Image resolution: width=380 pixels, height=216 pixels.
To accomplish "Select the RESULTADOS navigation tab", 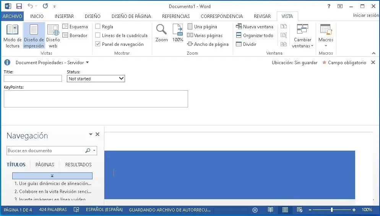I will pos(78,165).
